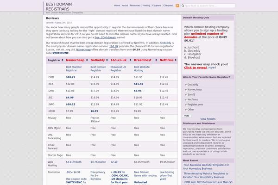
Task: Open .COM and .NET Domain post link
Action: (208, 182)
